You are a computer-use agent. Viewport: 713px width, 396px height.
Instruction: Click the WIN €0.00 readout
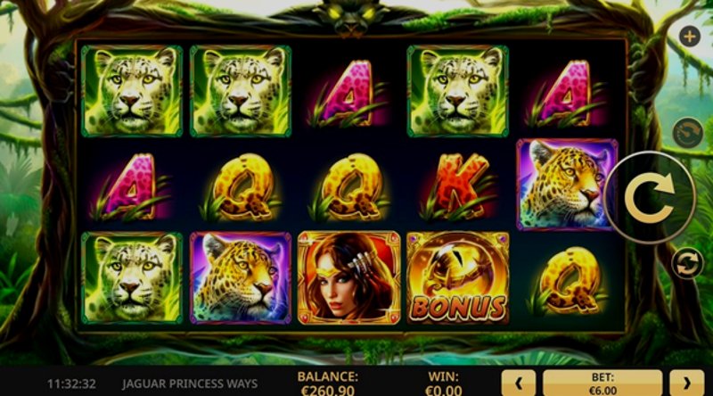pyautogui.click(x=443, y=384)
